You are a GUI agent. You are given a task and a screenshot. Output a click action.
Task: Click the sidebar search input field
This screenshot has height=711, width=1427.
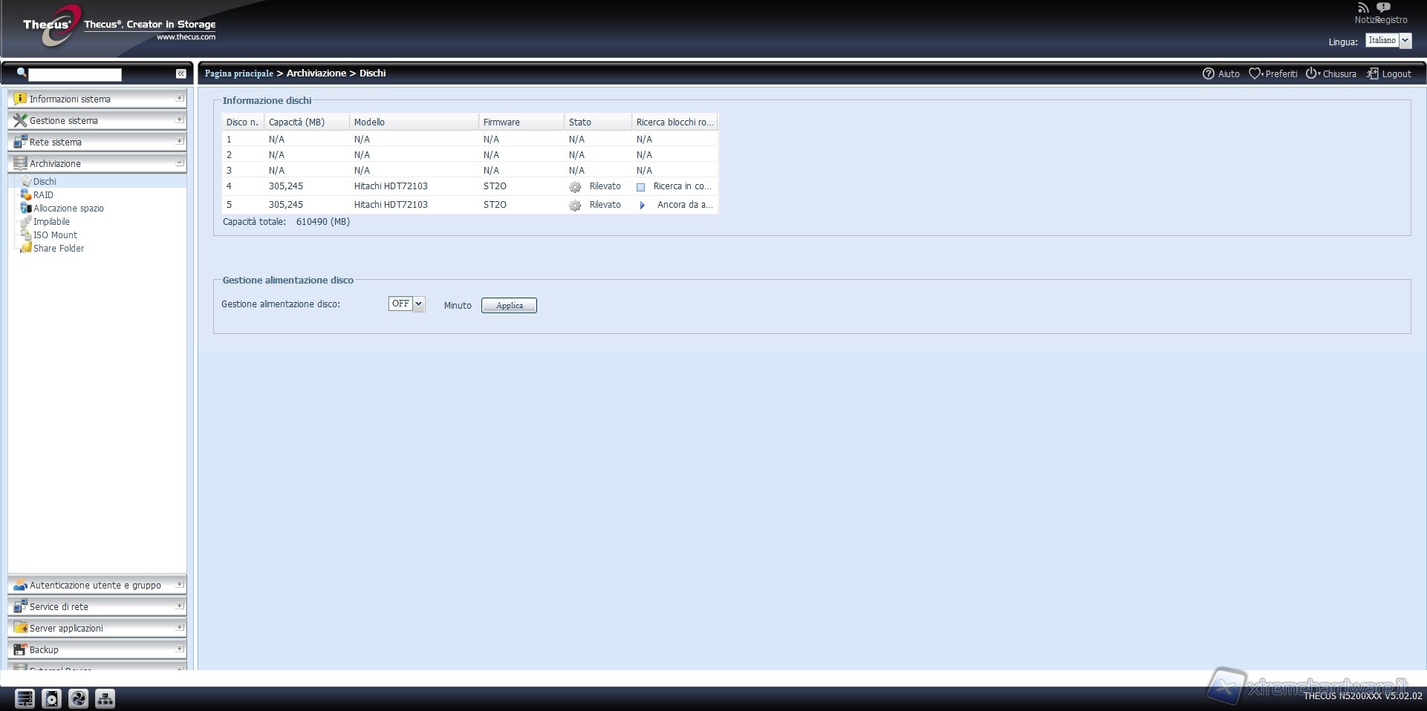(74, 74)
